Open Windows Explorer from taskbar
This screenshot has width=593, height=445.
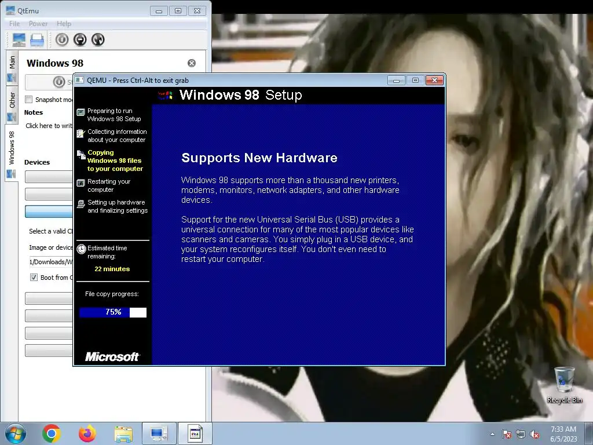coord(123,434)
